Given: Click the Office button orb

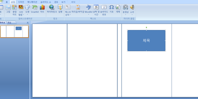Looking at the screenshot, I should coord(1,1).
